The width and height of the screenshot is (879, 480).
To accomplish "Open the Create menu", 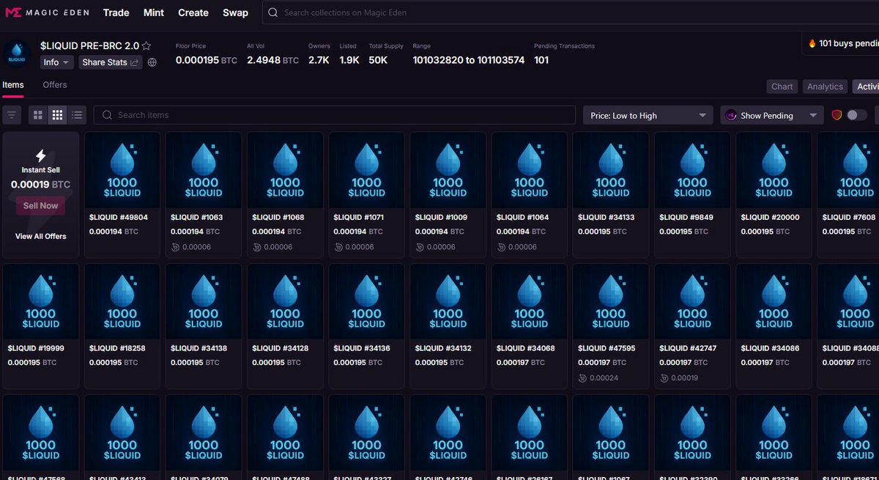I will tap(193, 12).
